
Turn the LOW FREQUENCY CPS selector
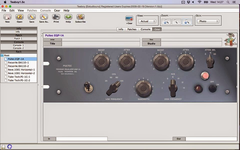[x=113, y=88]
